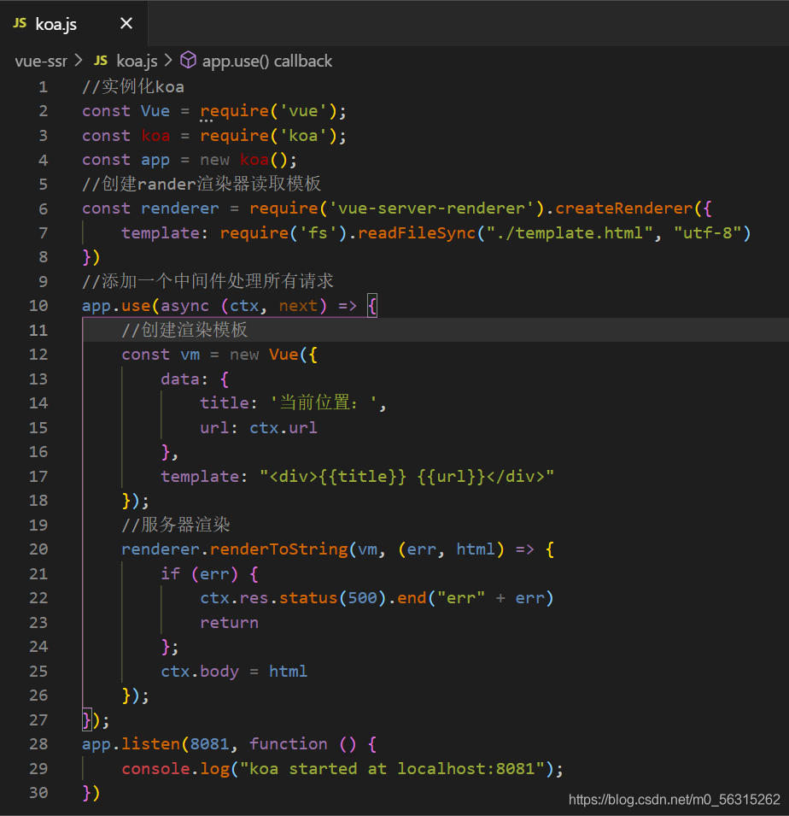This screenshot has width=789, height=816.
Task: Click the '当前位置：' string on line 14
Action: pyautogui.click(x=324, y=402)
